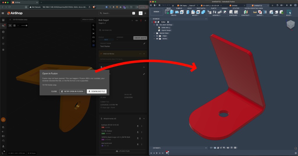Open the Design workspace dropdown
The width and height of the screenshot is (298, 156).
tap(157, 12)
